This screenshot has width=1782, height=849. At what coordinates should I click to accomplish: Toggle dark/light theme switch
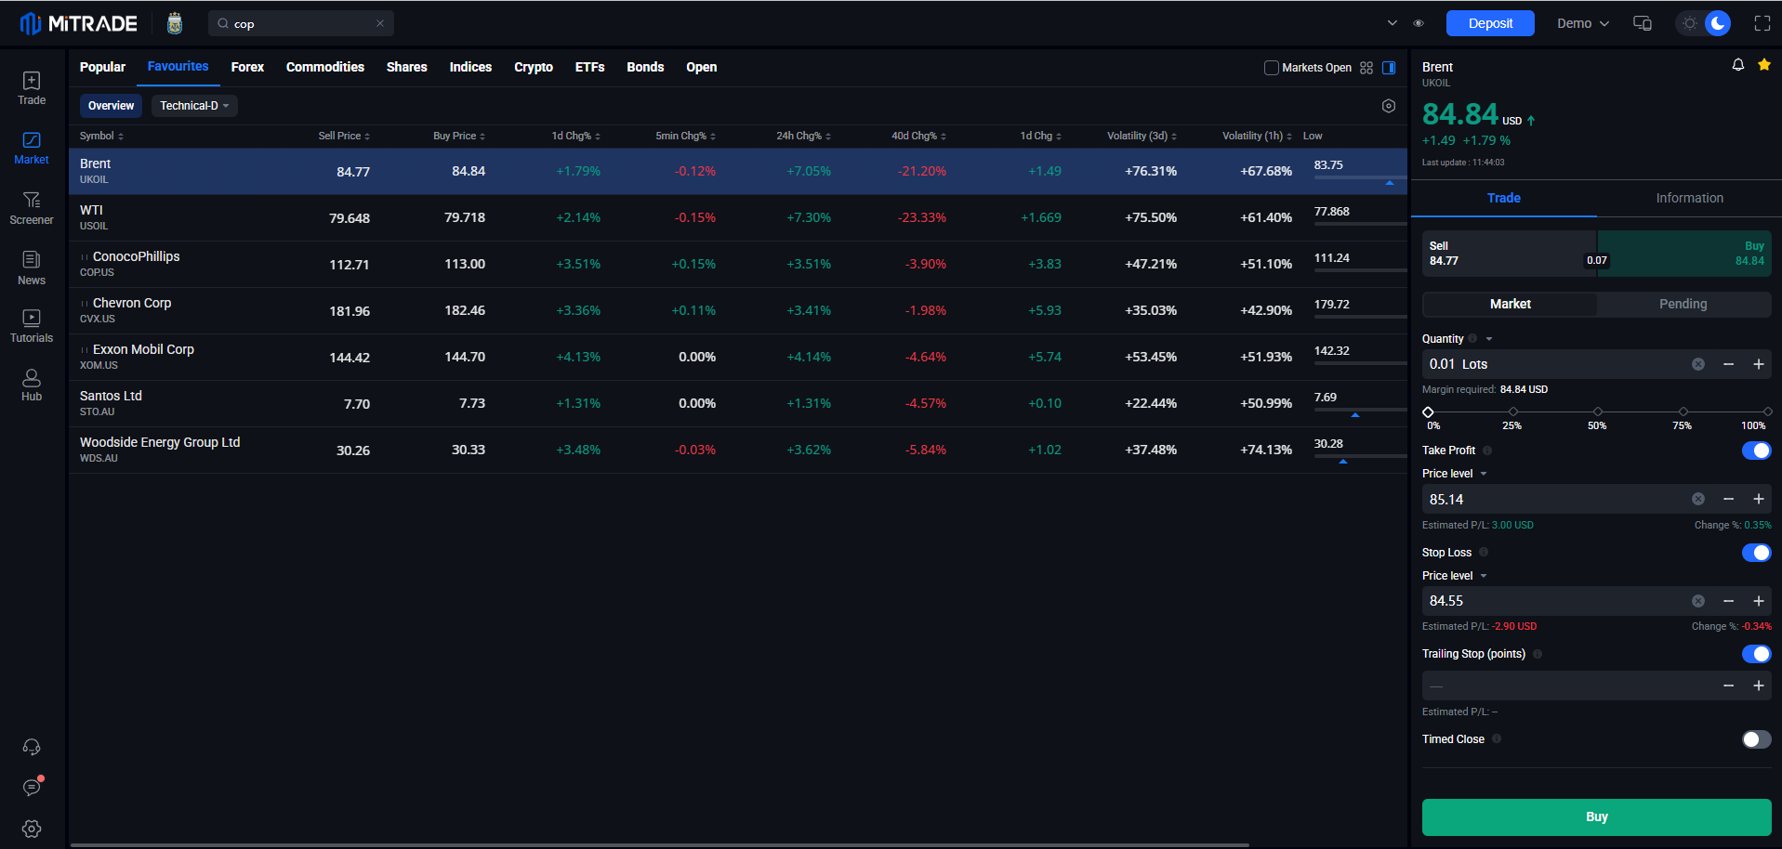(x=1704, y=23)
